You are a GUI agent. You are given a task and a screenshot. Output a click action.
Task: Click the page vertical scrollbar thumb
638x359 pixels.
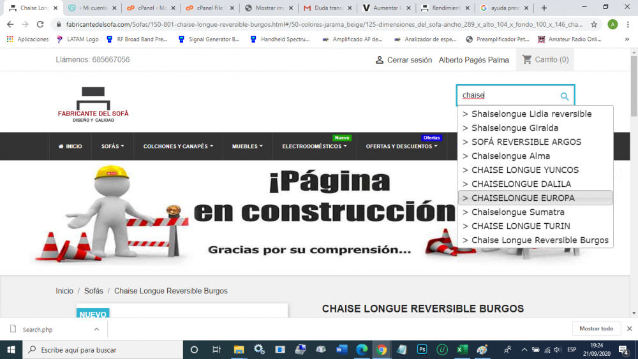(634, 86)
